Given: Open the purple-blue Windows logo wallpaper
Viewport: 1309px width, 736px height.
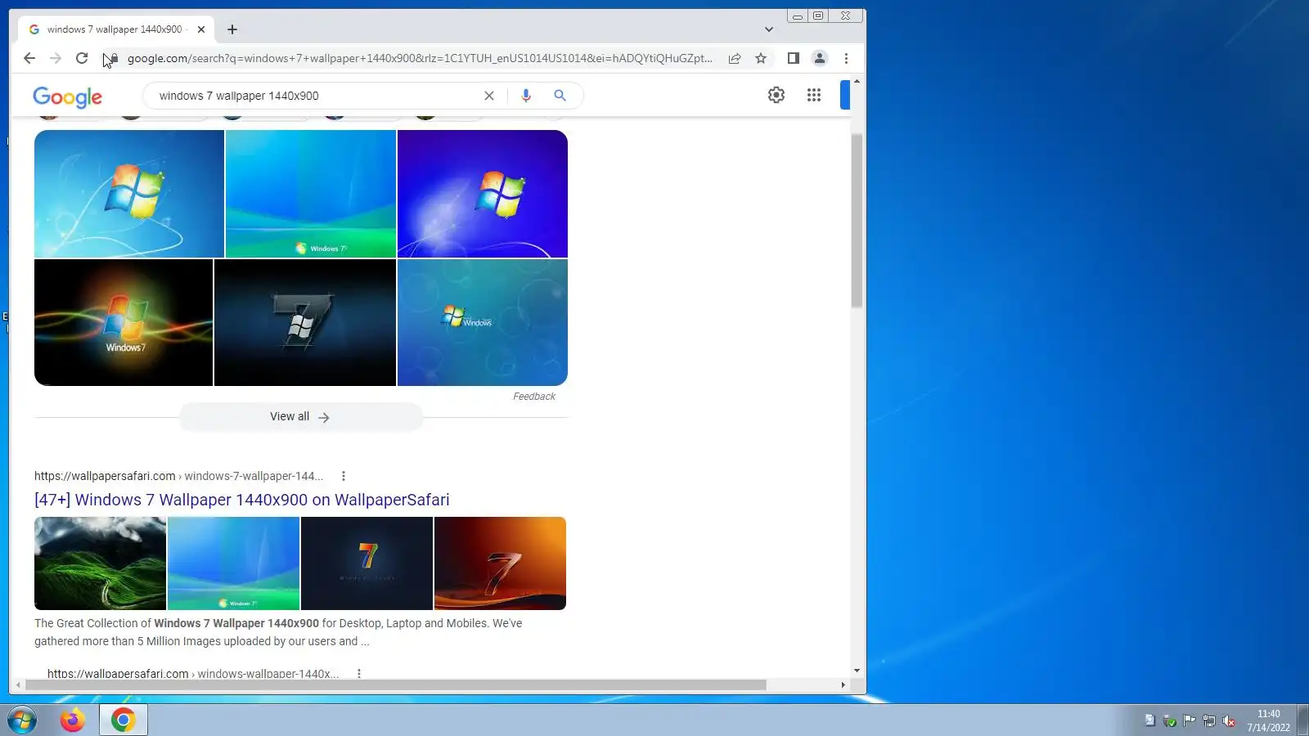Looking at the screenshot, I should [x=483, y=194].
